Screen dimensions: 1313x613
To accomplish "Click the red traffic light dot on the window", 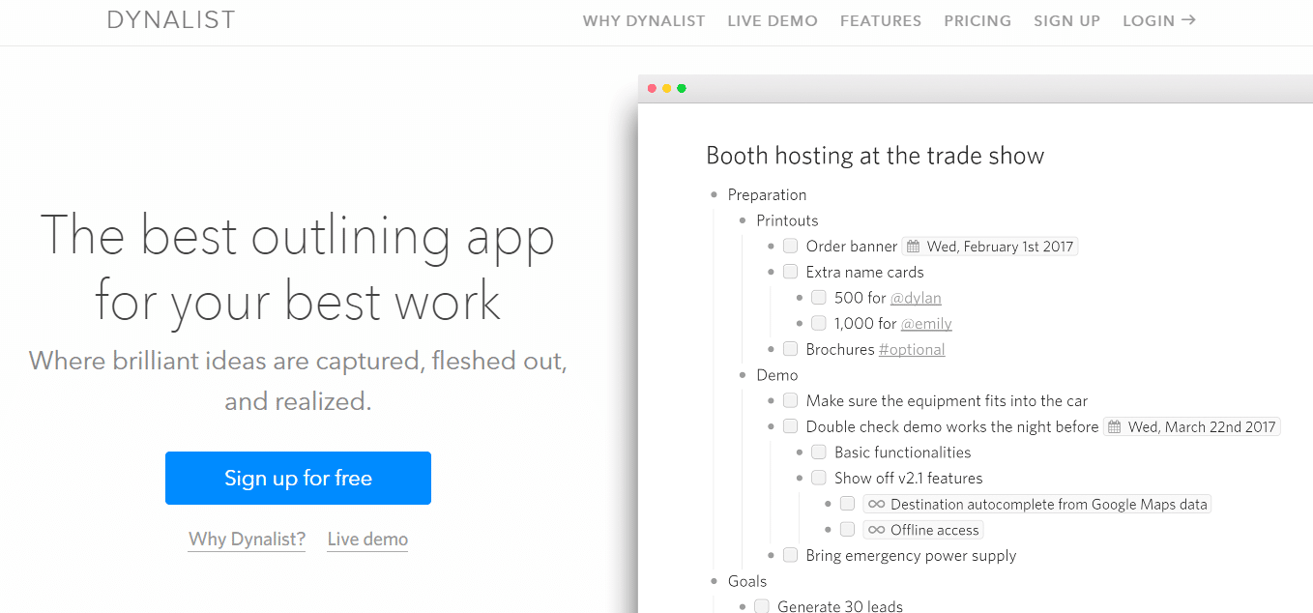I will point(652,88).
